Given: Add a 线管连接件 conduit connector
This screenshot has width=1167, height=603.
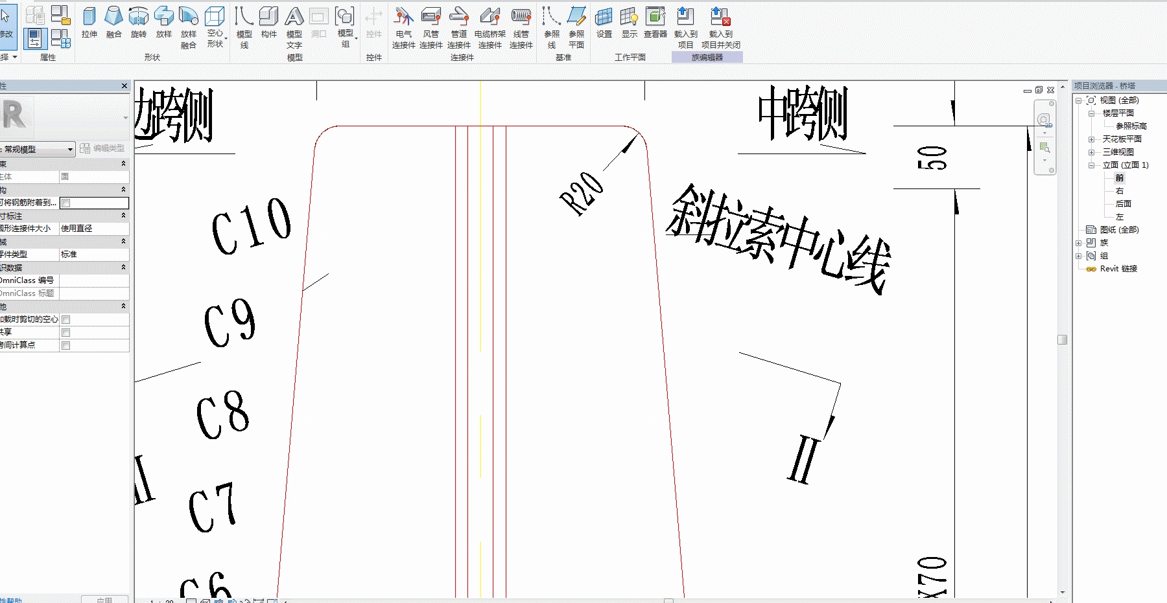Looking at the screenshot, I should (521, 27).
